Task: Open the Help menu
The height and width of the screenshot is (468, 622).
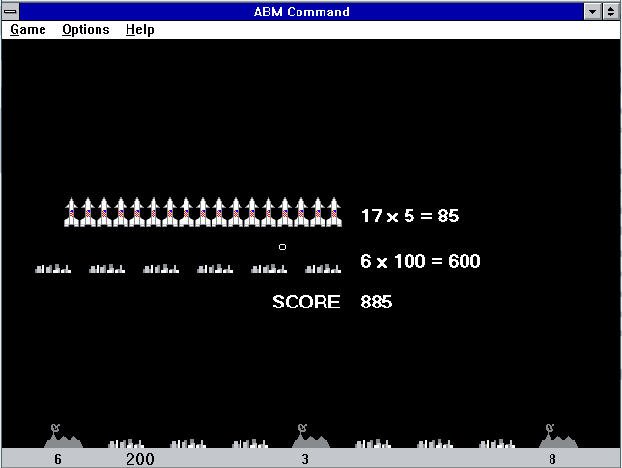Action: tap(139, 29)
